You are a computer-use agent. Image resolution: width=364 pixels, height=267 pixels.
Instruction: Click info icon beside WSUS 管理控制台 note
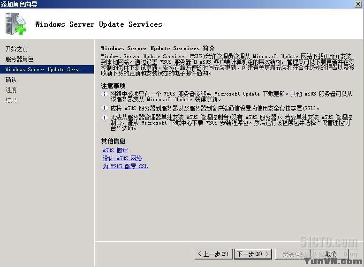(x=105, y=118)
